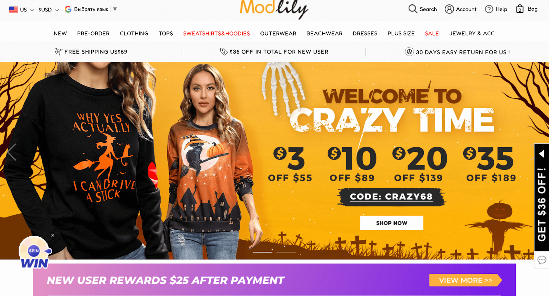Close the Spin Win popup
The width and height of the screenshot is (549, 296).
point(52,235)
